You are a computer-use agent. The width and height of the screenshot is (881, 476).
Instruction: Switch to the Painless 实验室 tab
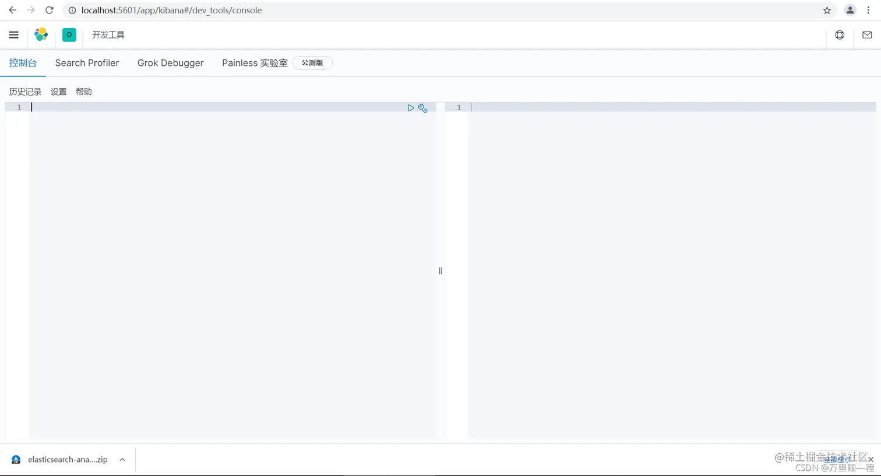pos(255,63)
